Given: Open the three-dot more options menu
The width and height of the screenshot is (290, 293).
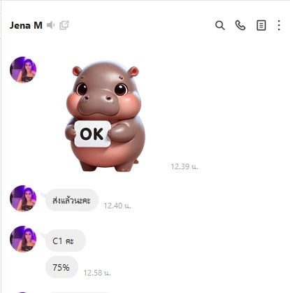Looking at the screenshot, I should click(279, 25).
